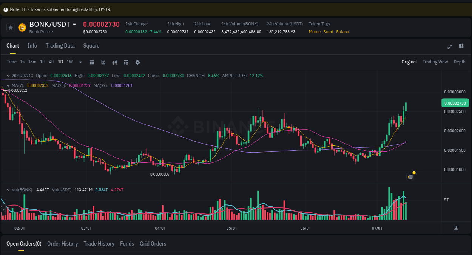The width and height of the screenshot is (472, 255).
Task: Open the Order History tab
Action: point(62,244)
